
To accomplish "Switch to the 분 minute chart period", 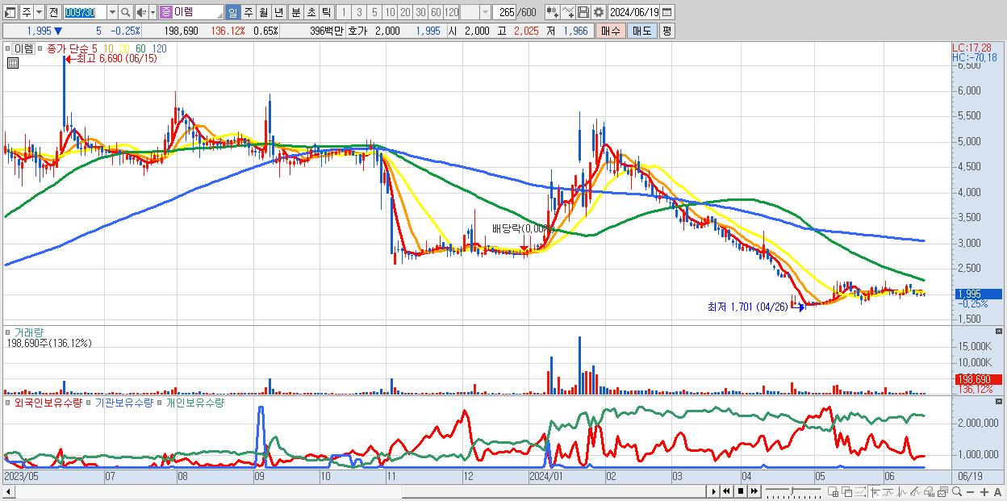I will coord(295,12).
